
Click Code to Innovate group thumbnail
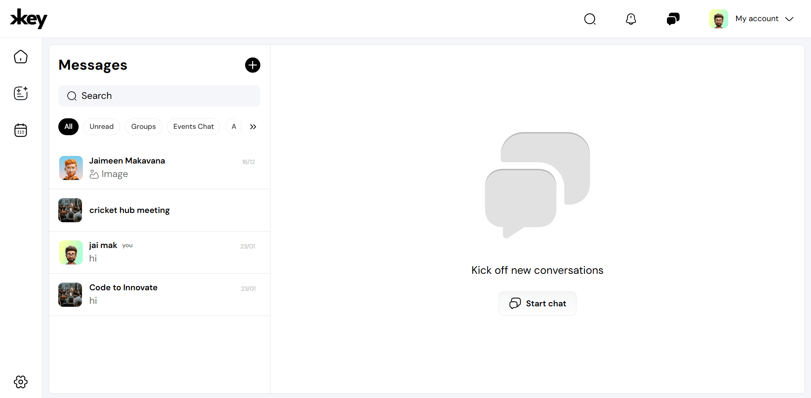coord(70,294)
